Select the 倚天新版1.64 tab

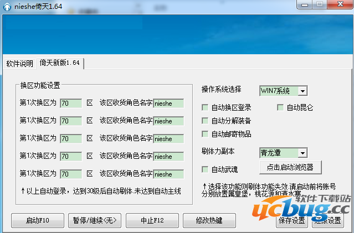tap(60, 63)
